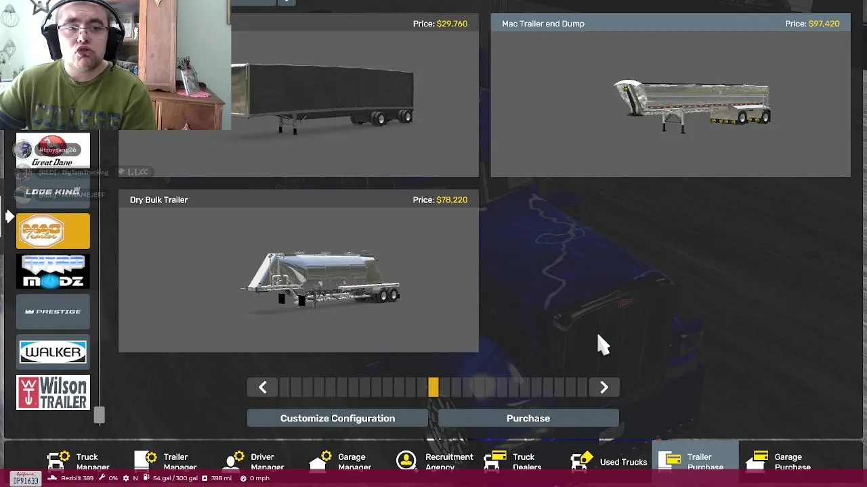Click the fuel level 54 gal / 300 gal readout
Viewport: 867px width, 487px height.
pos(171,478)
